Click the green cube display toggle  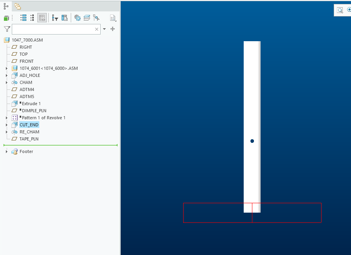tap(6, 18)
